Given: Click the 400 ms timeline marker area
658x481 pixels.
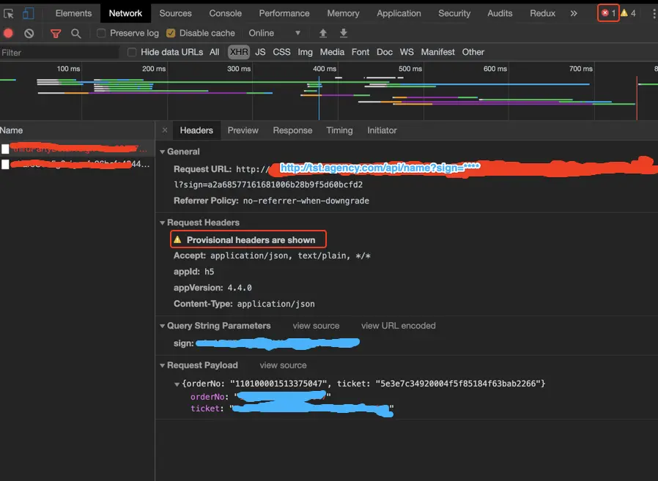Looking at the screenshot, I should coord(325,69).
